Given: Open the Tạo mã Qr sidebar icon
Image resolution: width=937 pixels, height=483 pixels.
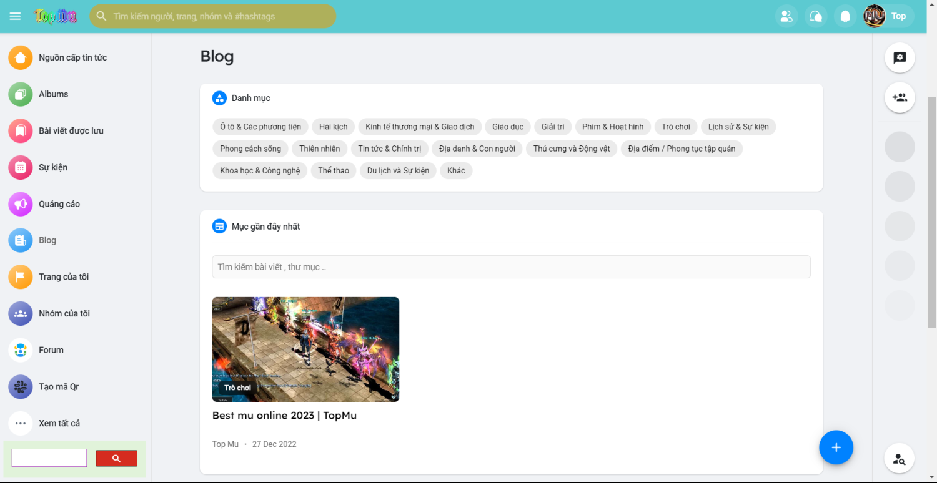Looking at the screenshot, I should (x=21, y=387).
